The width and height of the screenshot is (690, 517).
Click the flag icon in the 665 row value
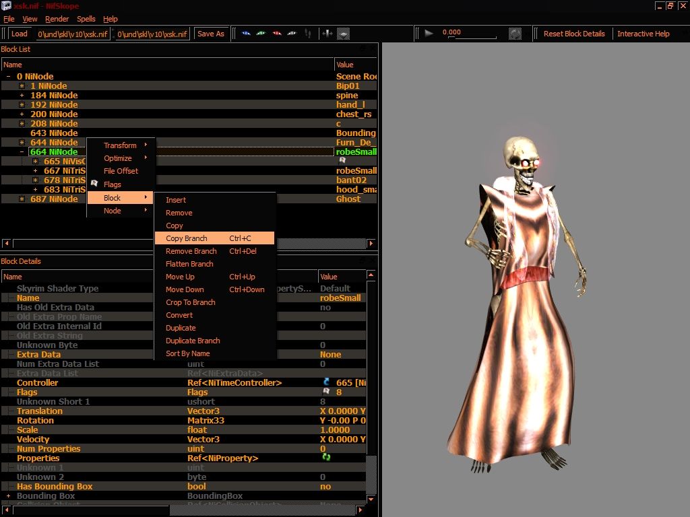(342, 160)
